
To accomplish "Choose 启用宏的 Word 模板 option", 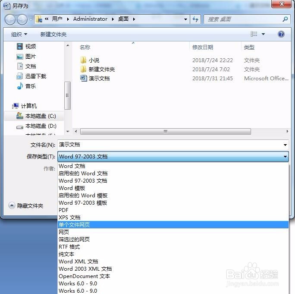I will (173, 196).
